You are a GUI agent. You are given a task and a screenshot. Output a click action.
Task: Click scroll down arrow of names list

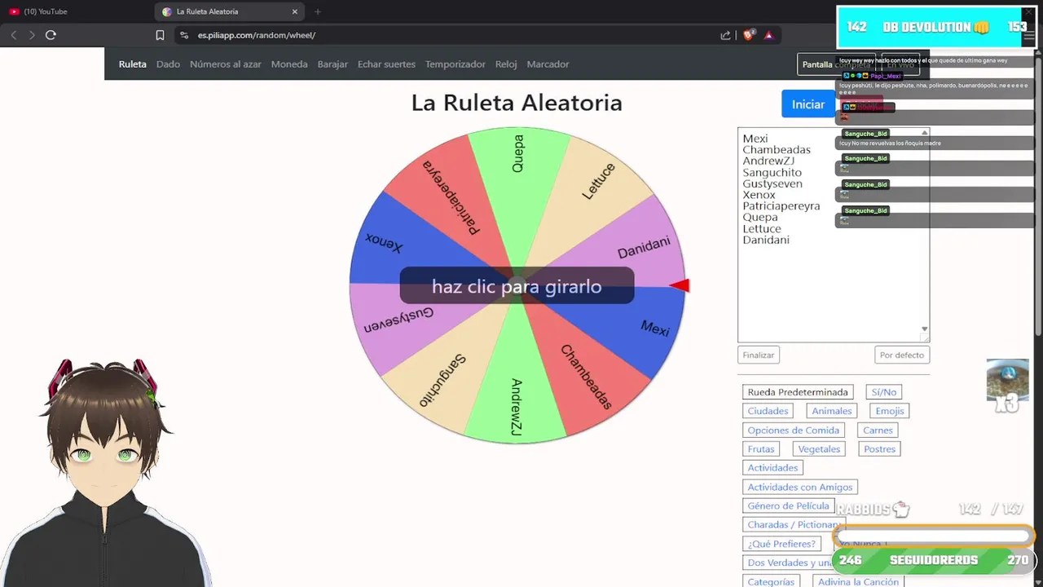point(924,329)
